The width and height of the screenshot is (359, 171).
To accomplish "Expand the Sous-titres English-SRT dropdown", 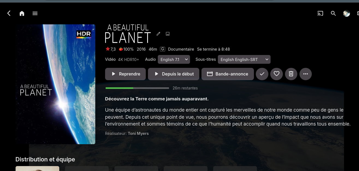I will 244,59.
